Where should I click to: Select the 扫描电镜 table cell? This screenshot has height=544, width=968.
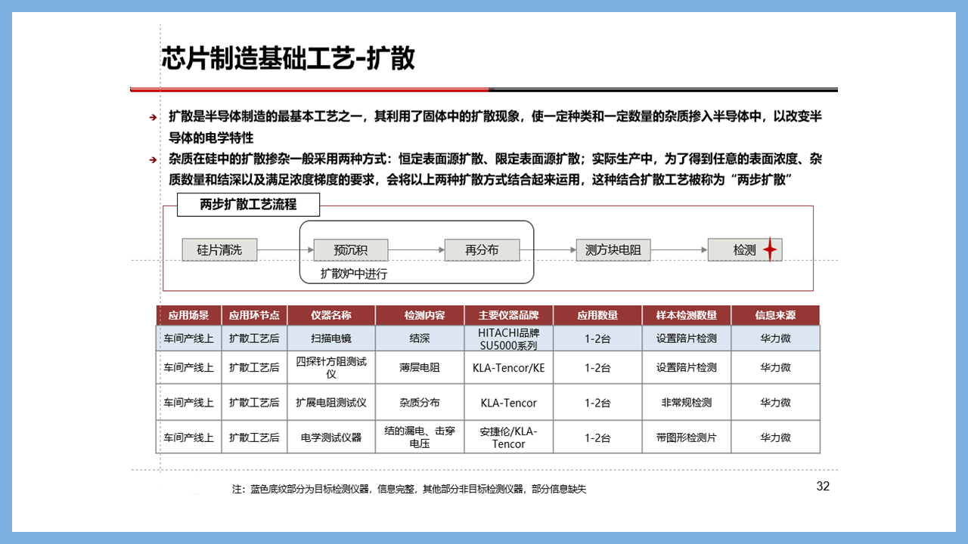coord(331,338)
